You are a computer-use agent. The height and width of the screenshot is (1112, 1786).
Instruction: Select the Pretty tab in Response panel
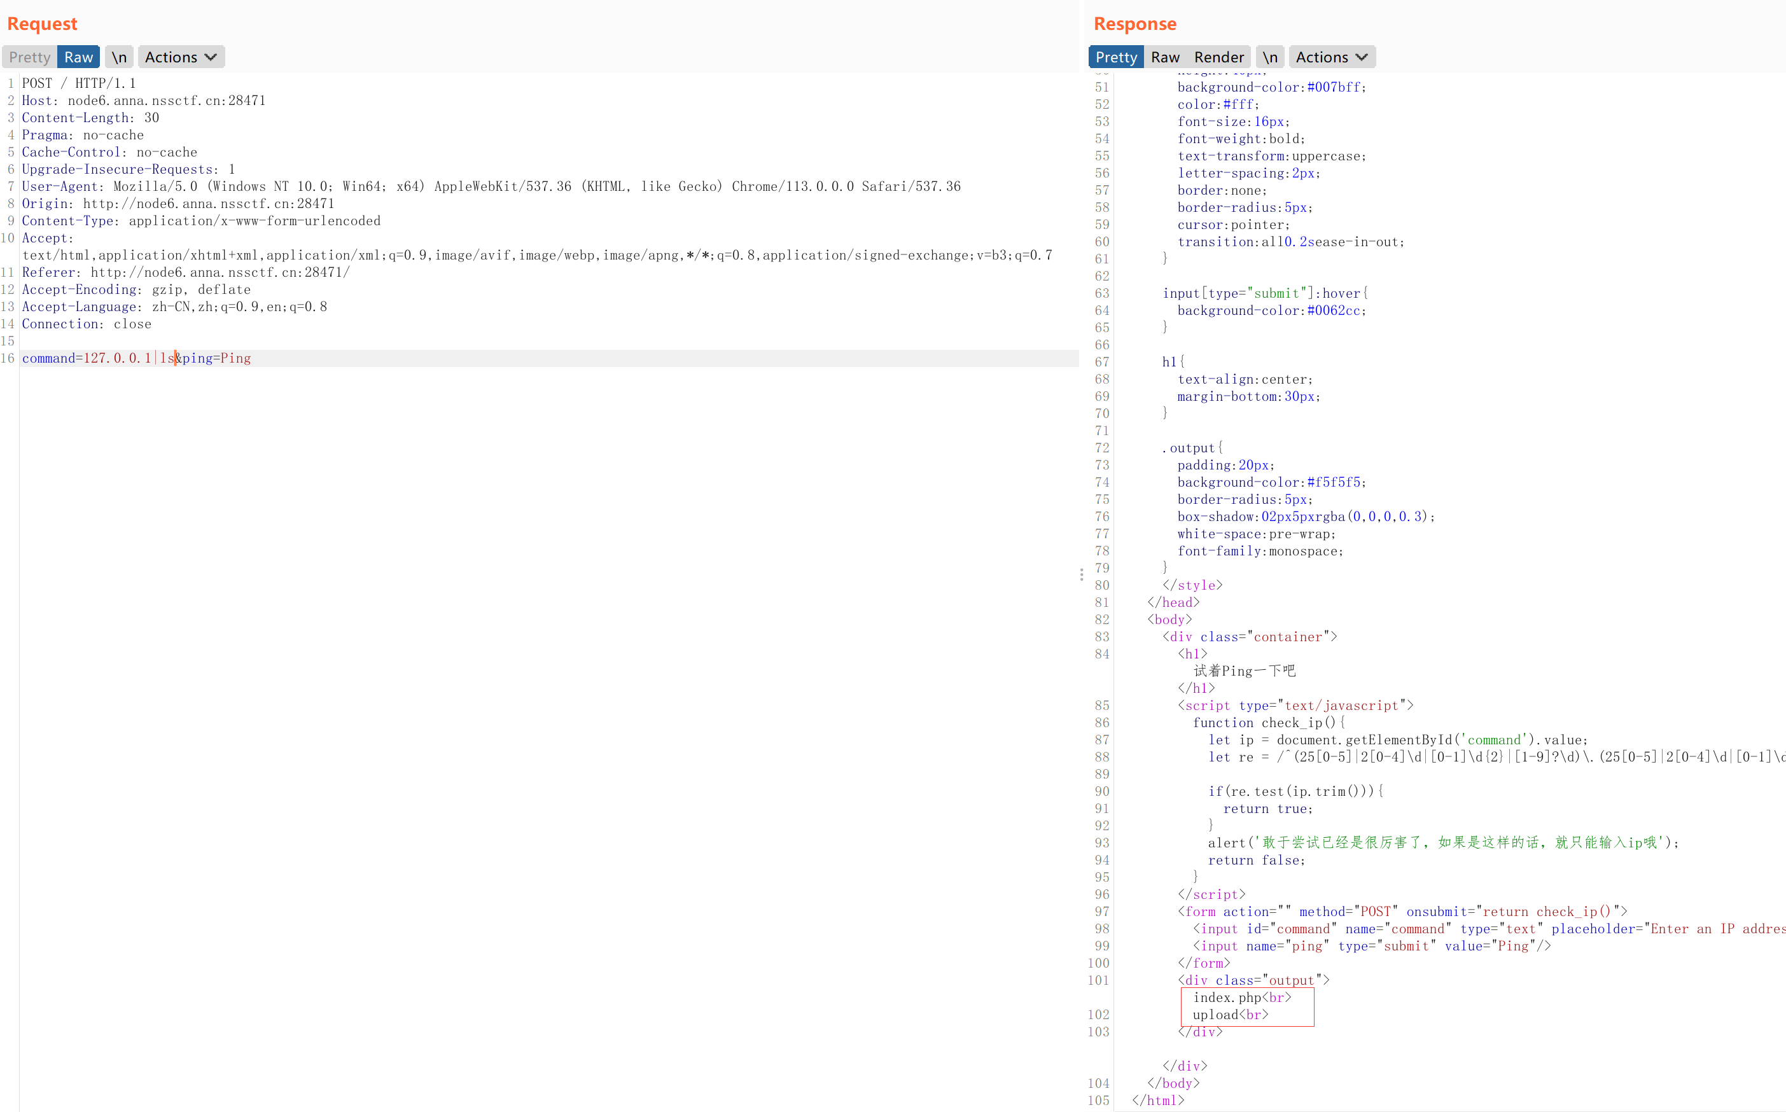click(1116, 57)
